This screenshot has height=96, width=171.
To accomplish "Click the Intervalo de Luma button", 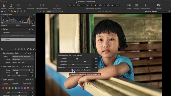I will click(x=18, y=35).
